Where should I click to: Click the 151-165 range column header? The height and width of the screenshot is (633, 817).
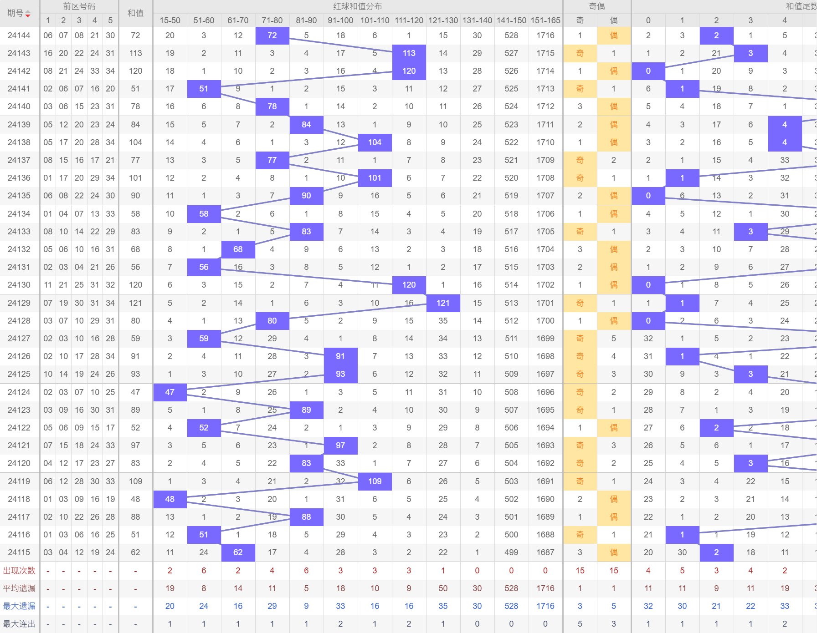tap(545, 20)
